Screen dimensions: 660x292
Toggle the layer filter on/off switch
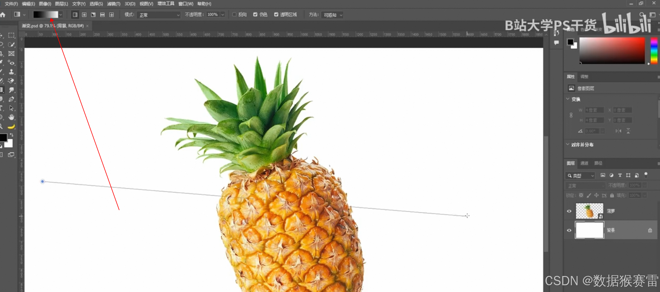coord(646,175)
